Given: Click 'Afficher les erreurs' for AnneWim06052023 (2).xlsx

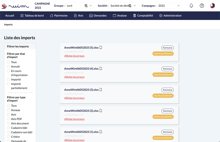Looking at the screenshot, I should click(74, 119).
